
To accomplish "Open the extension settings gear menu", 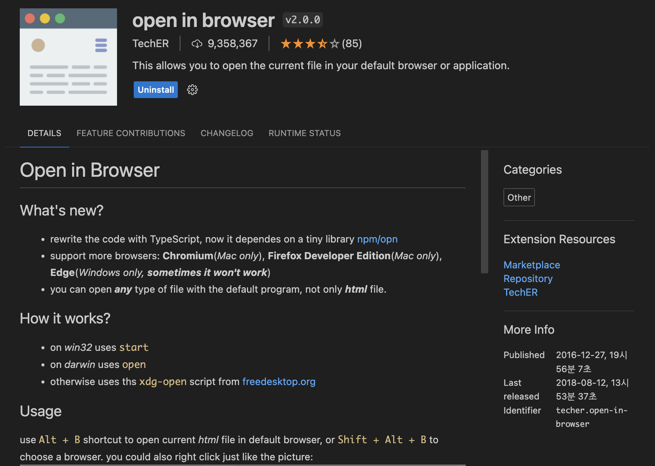I will pos(193,90).
